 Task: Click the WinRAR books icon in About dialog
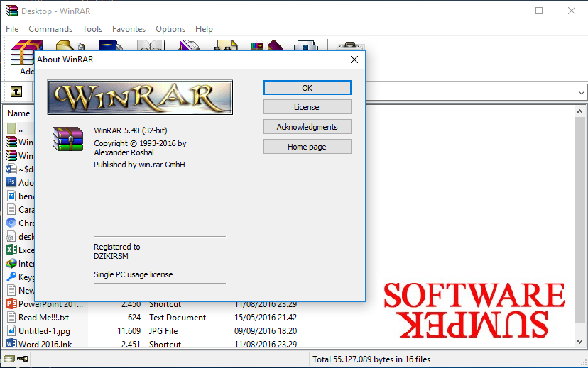pos(68,139)
